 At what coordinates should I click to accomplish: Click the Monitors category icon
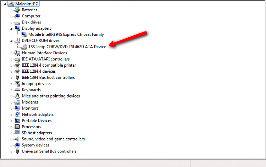tap(17, 108)
